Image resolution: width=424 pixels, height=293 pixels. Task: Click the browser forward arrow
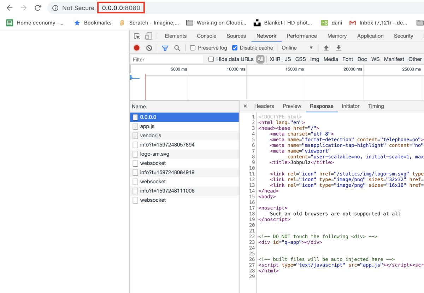pos(24,8)
